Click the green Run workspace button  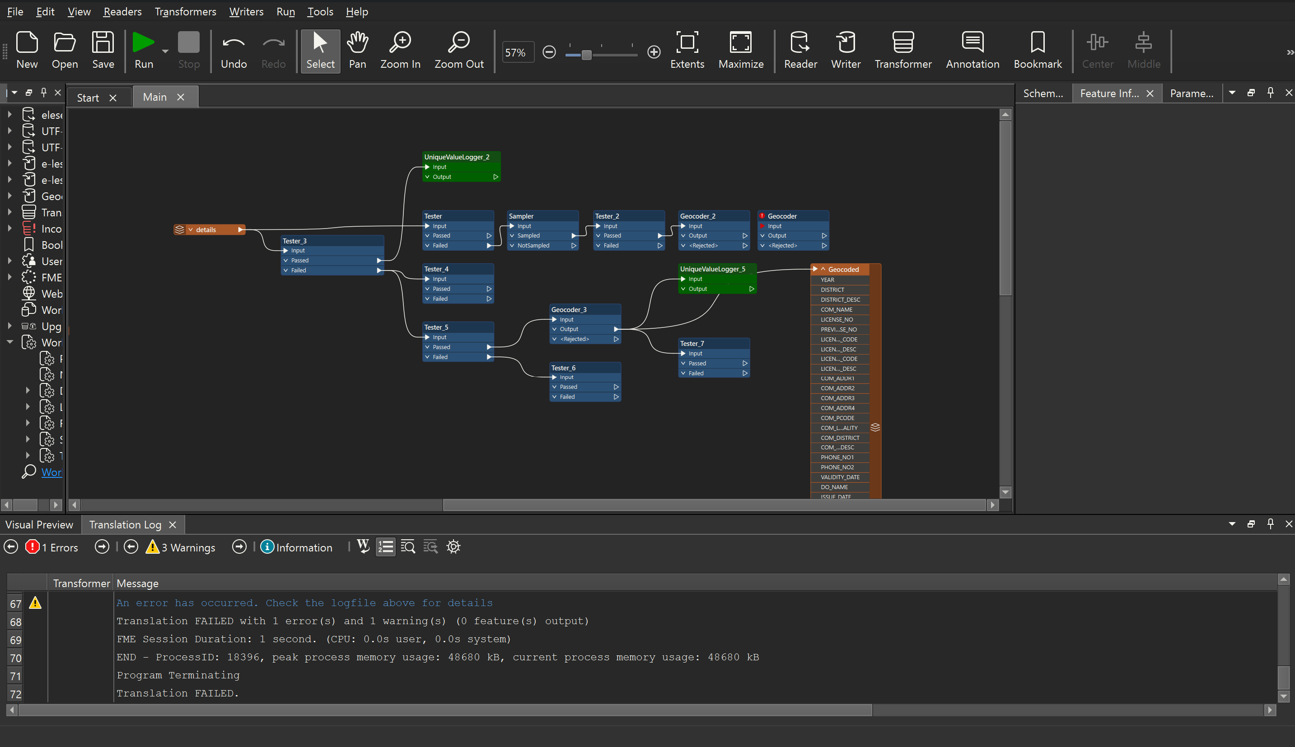click(143, 43)
